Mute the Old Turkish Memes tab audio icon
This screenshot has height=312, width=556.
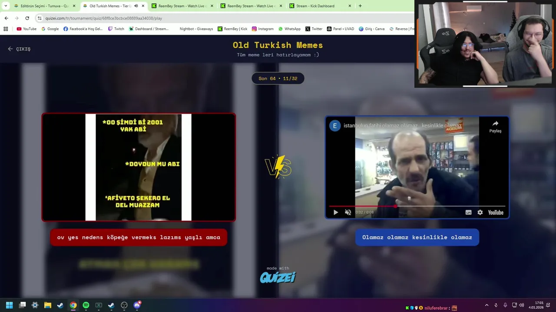pyautogui.click(x=136, y=6)
